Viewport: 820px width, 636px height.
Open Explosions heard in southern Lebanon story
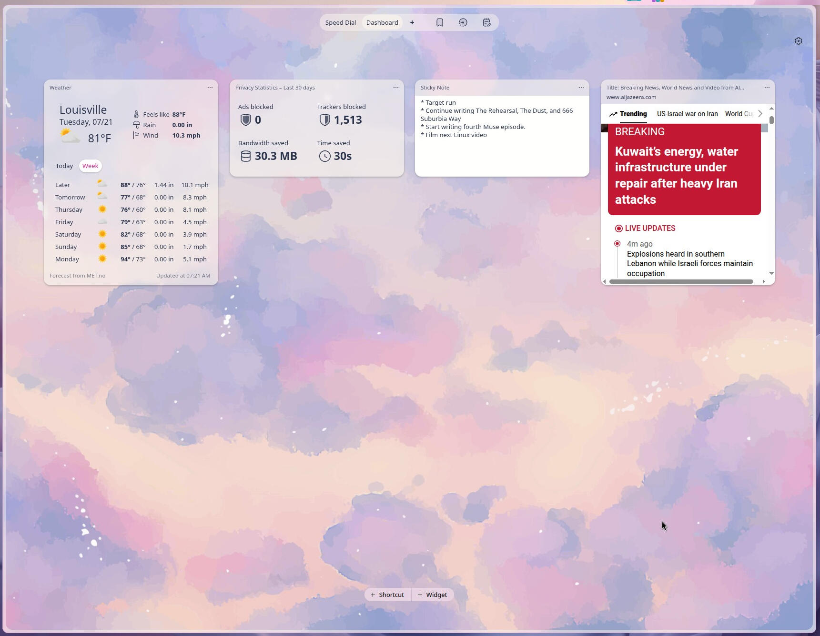pos(690,264)
